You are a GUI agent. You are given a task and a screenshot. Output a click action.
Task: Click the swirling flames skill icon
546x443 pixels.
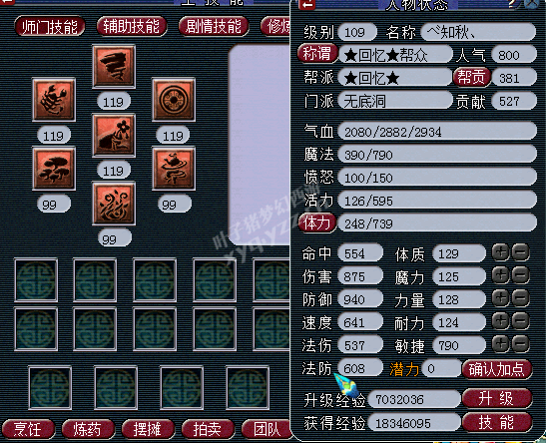click(x=114, y=203)
